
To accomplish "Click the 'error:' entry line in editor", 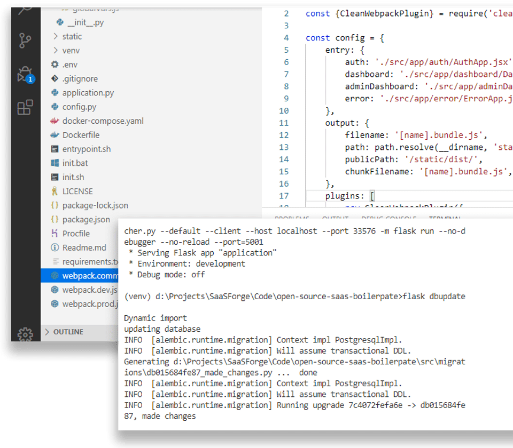I will (428, 99).
